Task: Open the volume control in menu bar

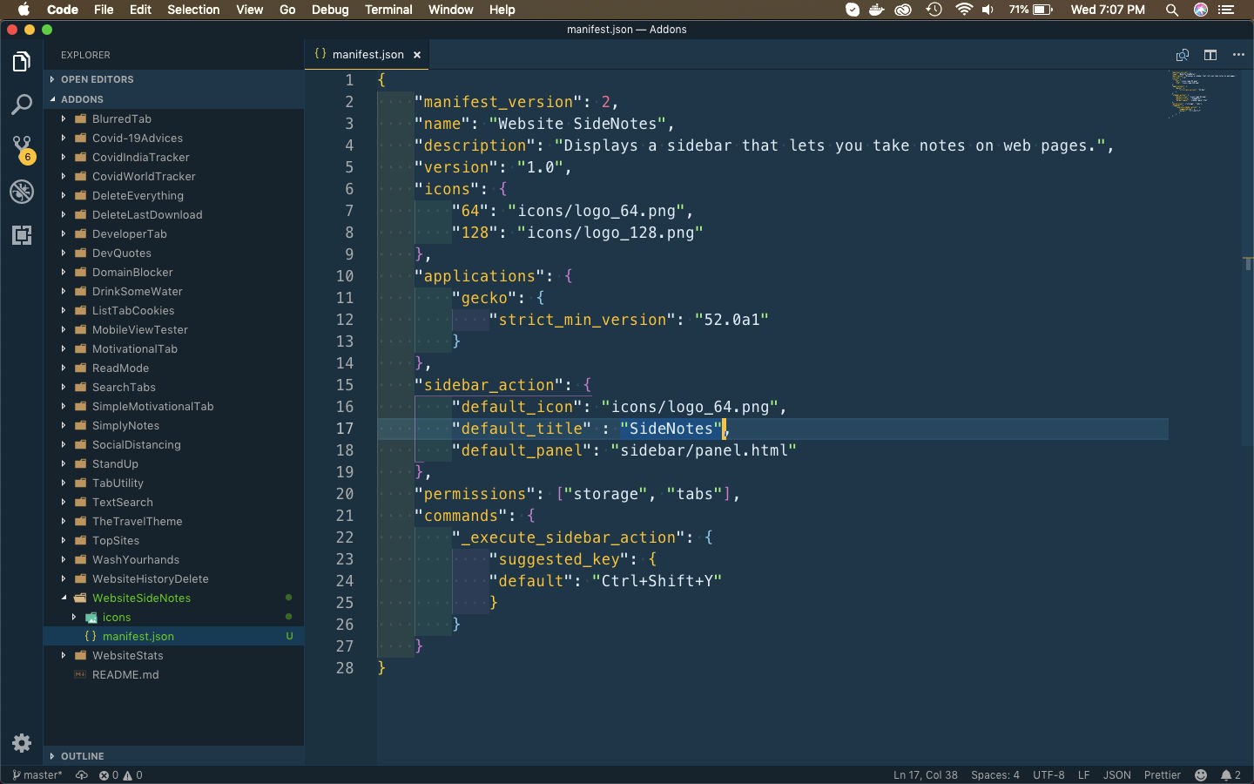Action: coord(988,10)
